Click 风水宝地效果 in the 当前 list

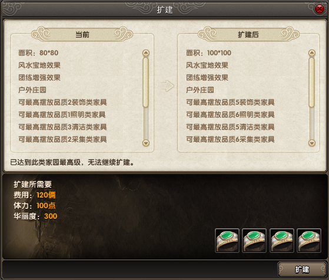39,65
